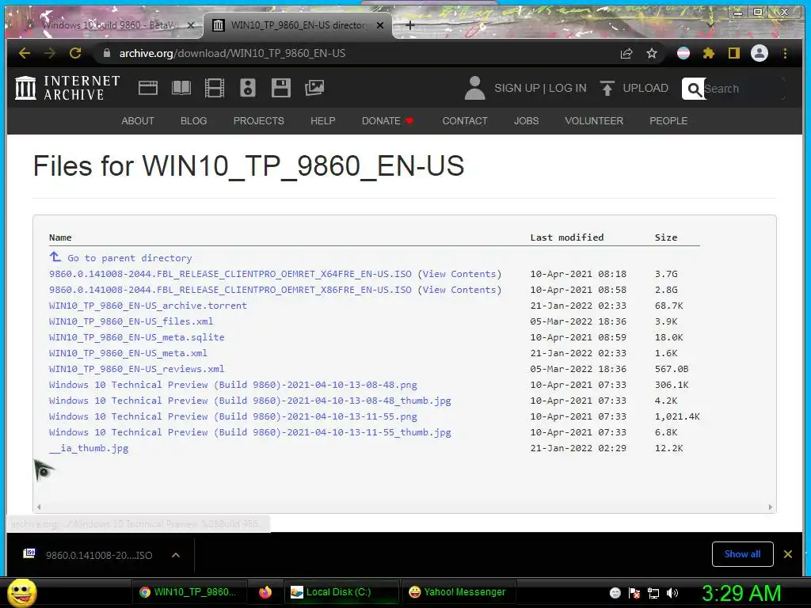Image resolution: width=811 pixels, height=608 pixels.
Task: Click Show all downloads button
Action: (742, 554)
